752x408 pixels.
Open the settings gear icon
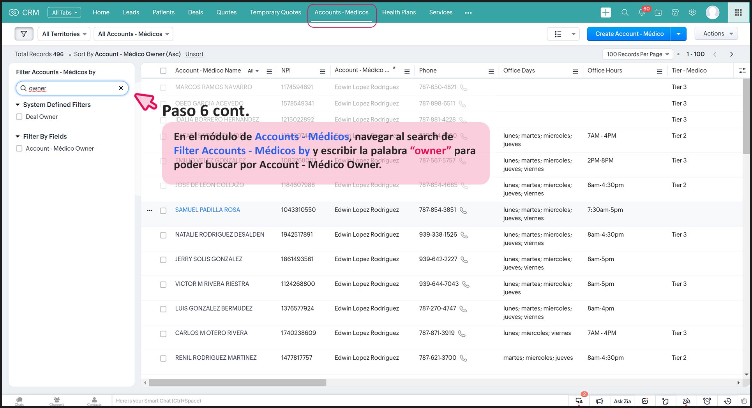click(692, 12)
